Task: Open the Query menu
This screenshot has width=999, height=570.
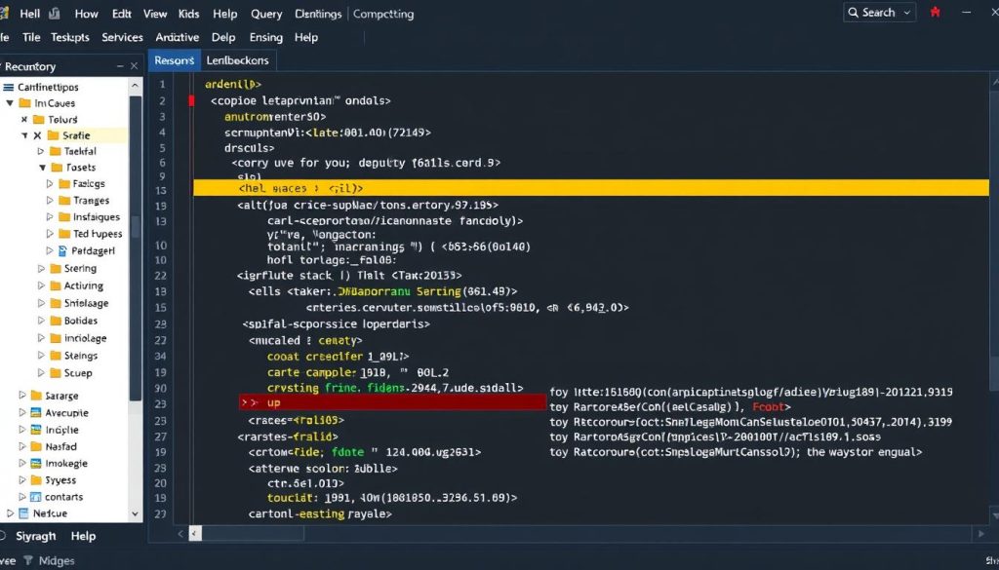Action: coord(266,14)
